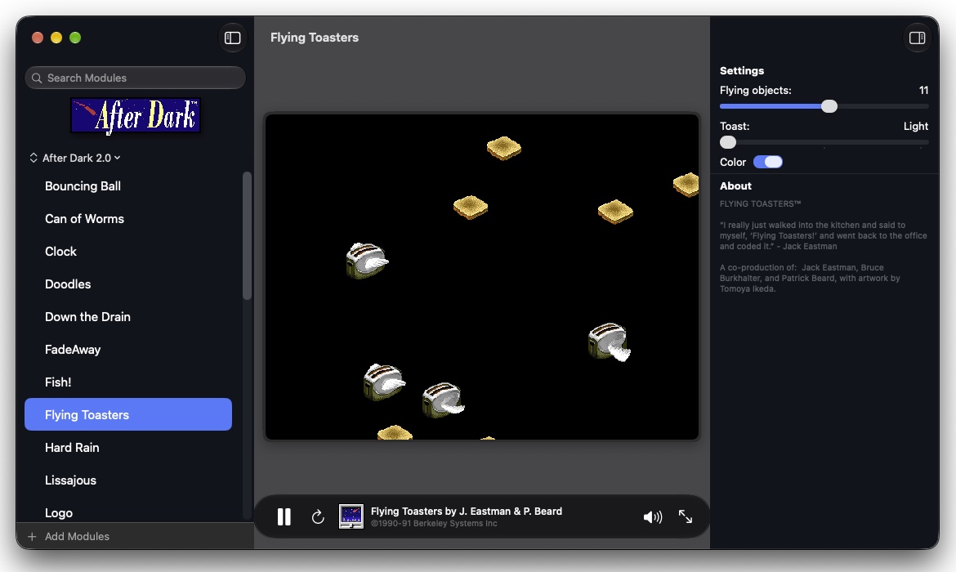
Task: Click the module thumbnail icon in player bar
Action: point(351,516)
